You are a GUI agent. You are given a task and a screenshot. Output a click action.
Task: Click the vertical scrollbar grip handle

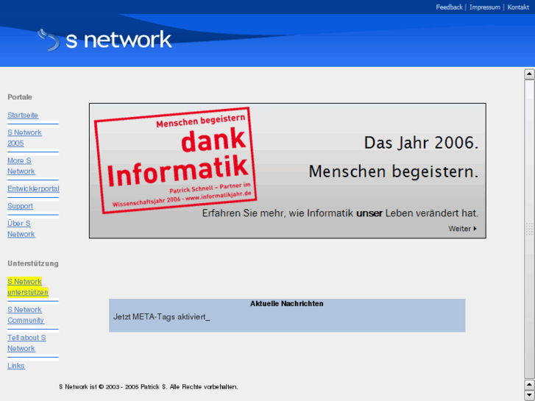tap(529, 229)
